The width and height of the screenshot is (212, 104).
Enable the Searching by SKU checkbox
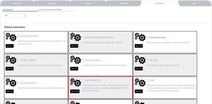pyautogui.click(x=19, y=83)
